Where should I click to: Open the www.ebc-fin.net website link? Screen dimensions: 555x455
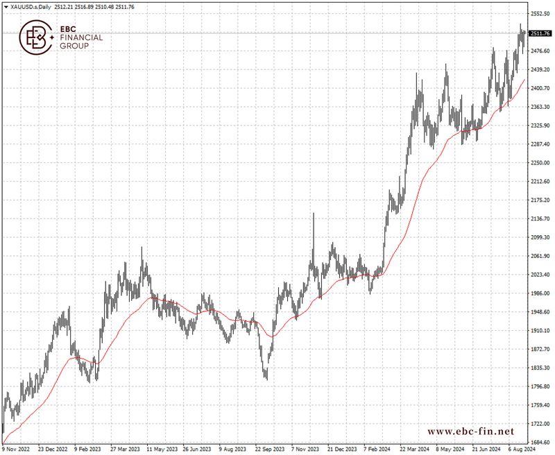tap(471, 431)
